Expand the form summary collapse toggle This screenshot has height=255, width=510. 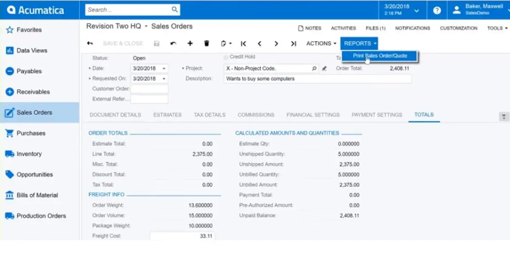pos(504,116)
